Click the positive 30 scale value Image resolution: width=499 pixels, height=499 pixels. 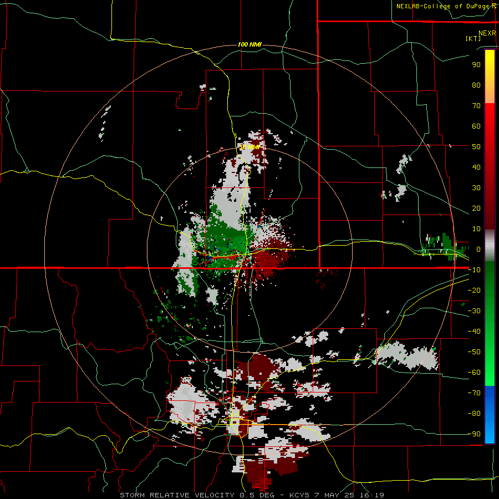pyautogui.click(x=476, y=188)
